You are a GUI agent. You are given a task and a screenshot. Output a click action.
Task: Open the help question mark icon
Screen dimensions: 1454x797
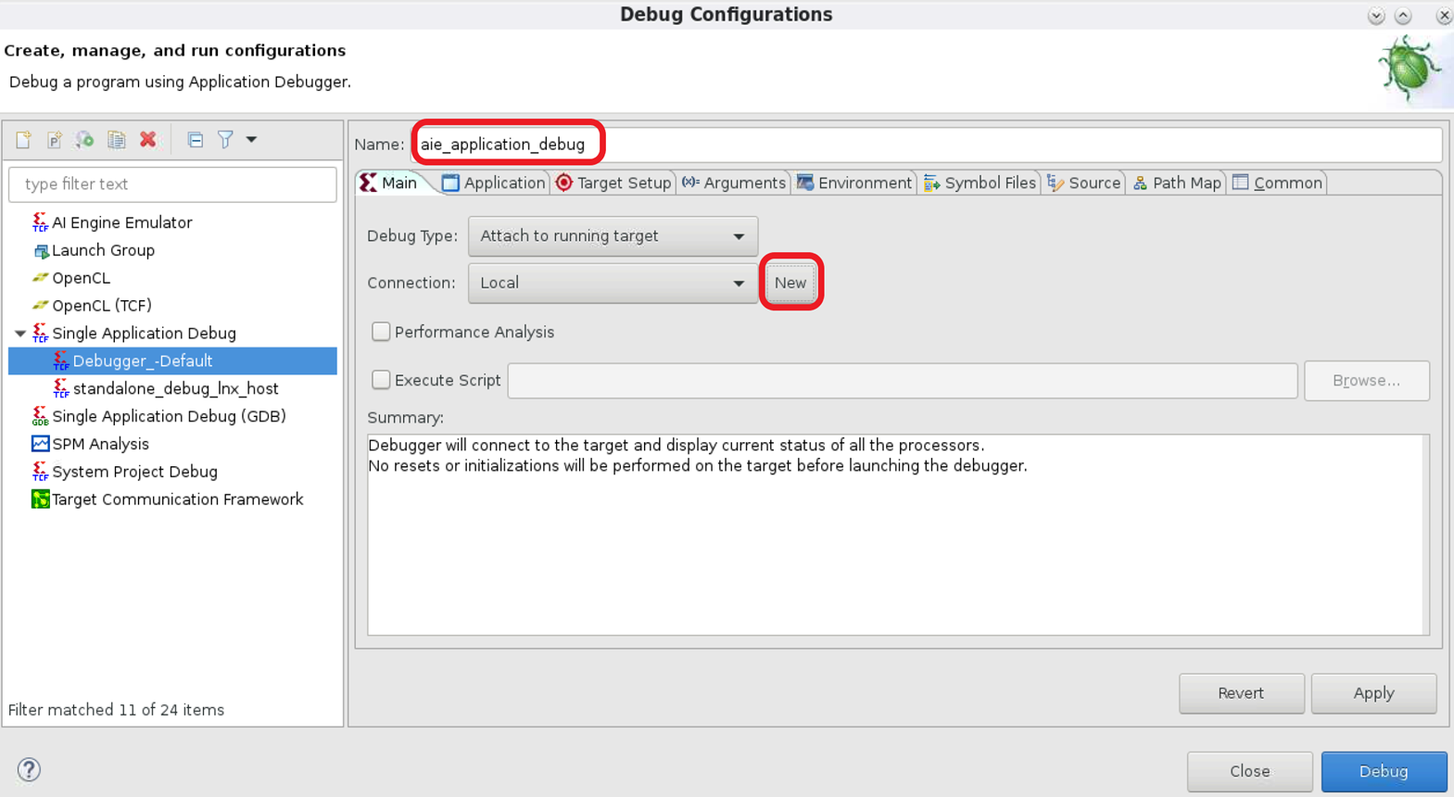(29, 769)
